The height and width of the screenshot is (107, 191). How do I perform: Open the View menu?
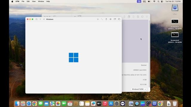[x=34, y=1]
